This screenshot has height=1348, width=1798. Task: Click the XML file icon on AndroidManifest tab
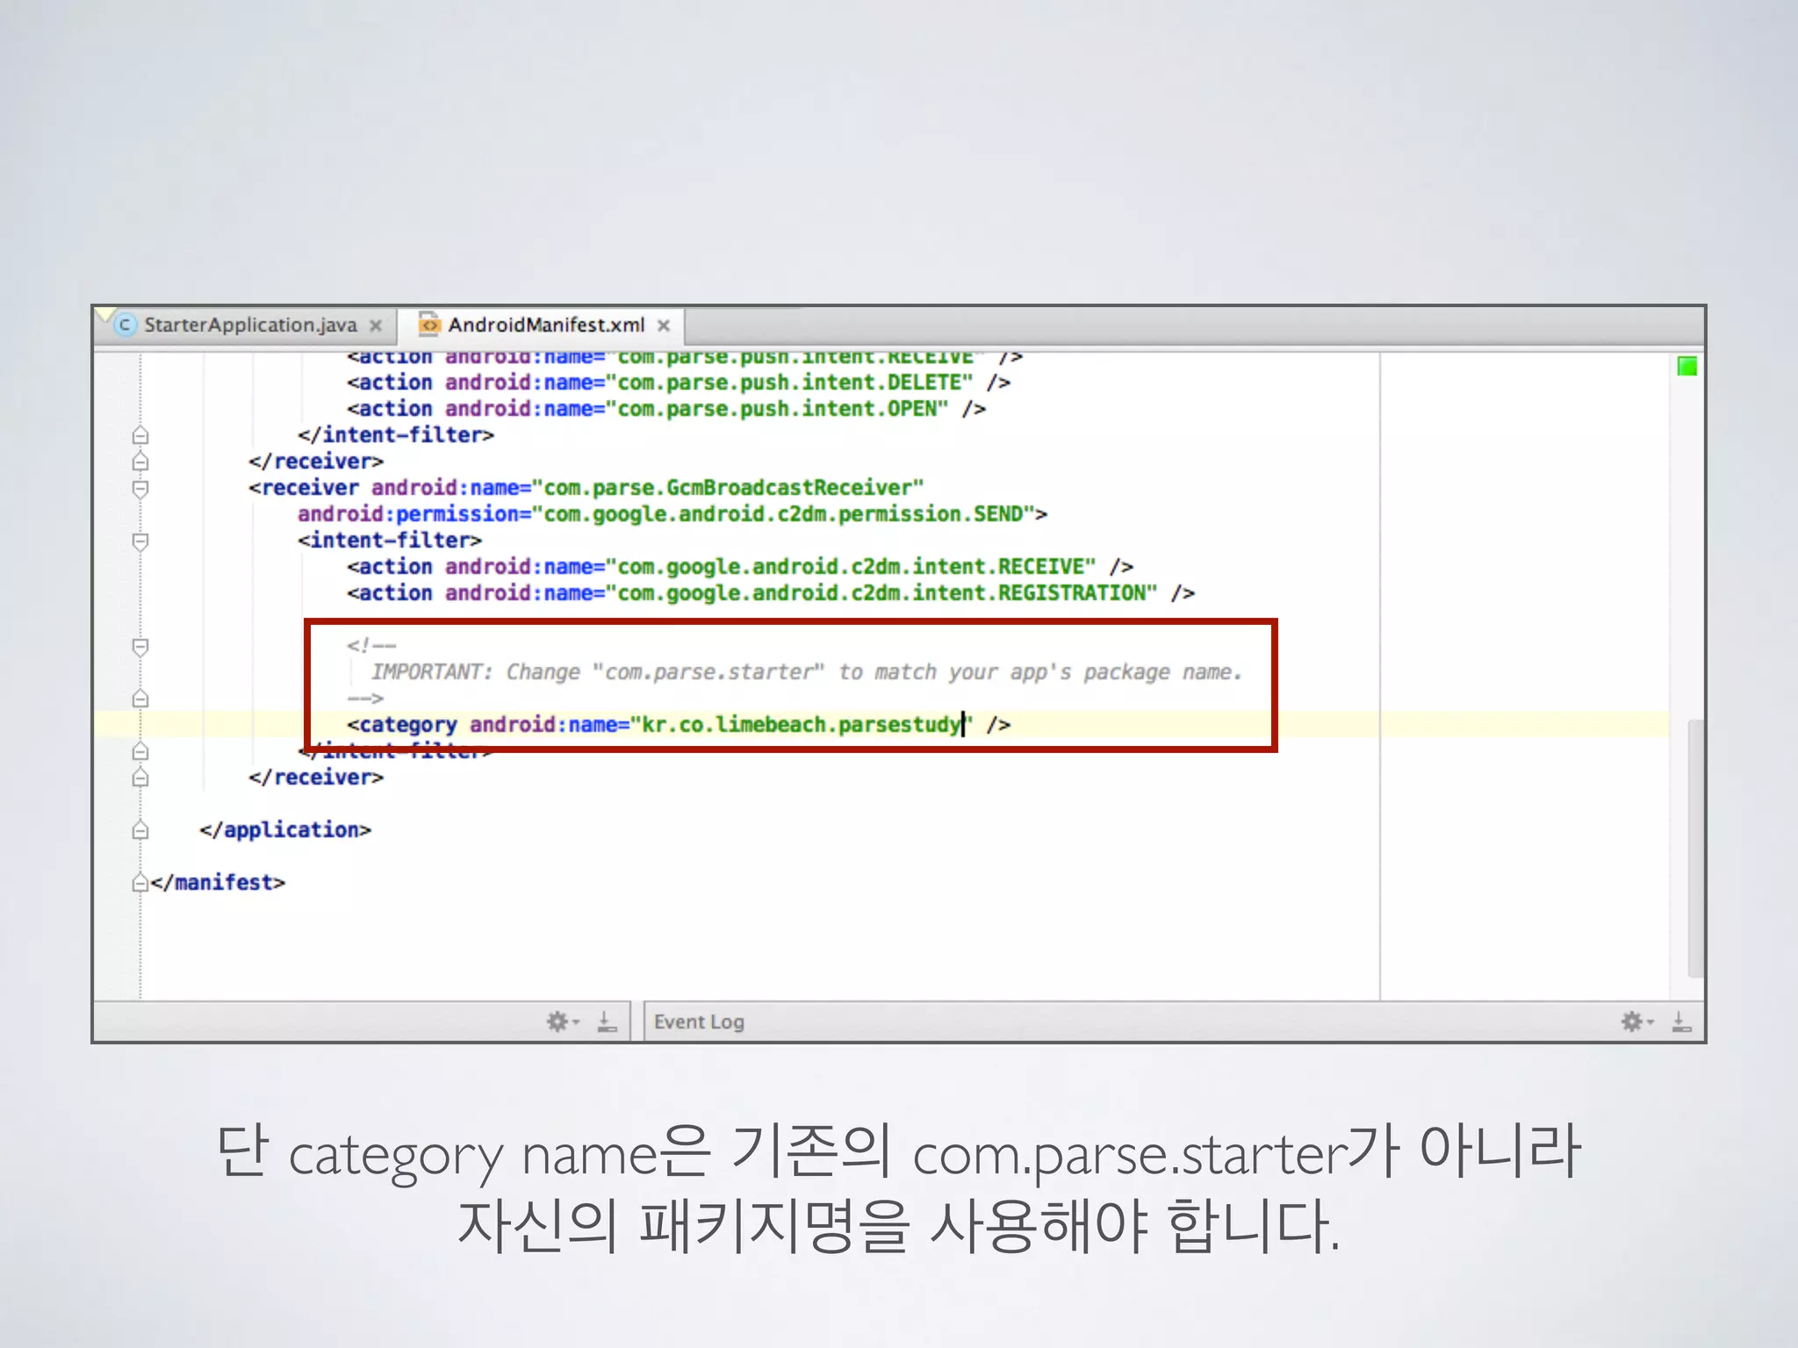pyautogui.click(x=429, y=326)
